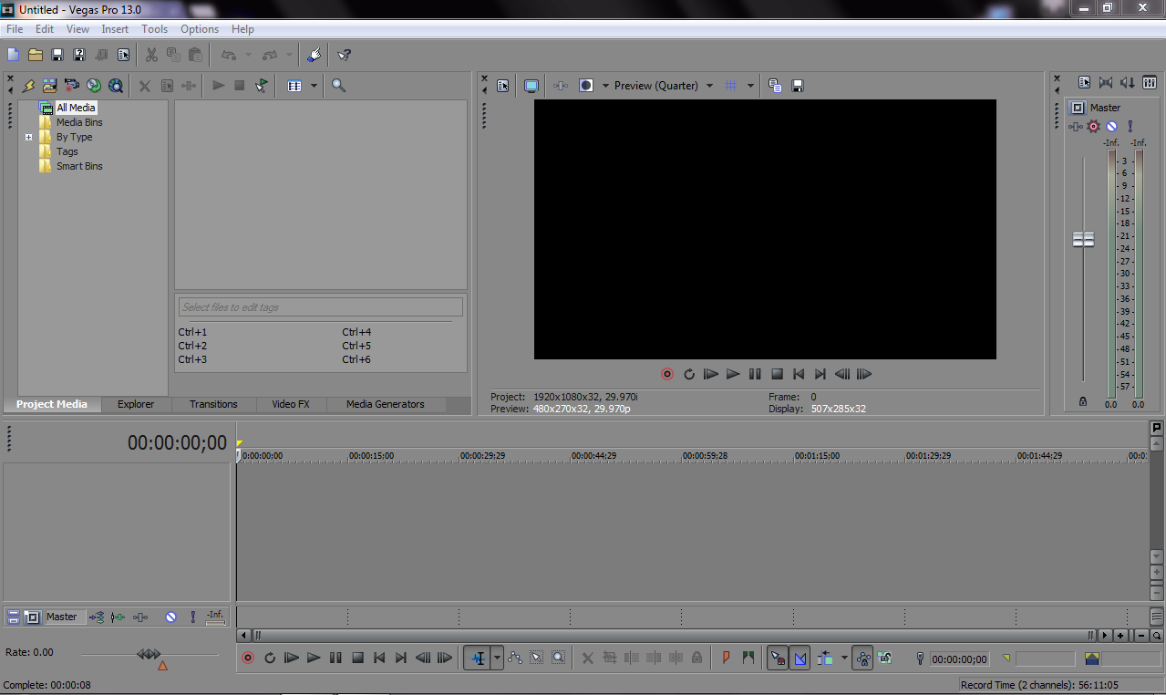
Task: Open Project Media Views list icon
Action: coord(294,86)
